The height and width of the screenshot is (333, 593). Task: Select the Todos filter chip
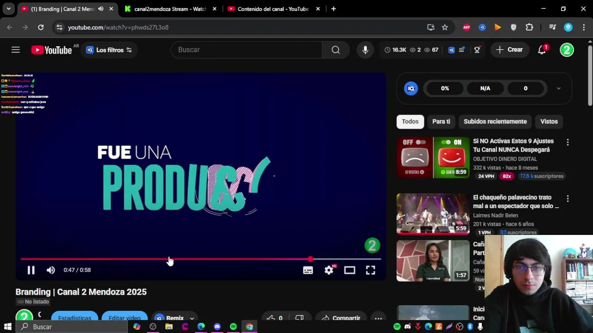click(410, 121)
